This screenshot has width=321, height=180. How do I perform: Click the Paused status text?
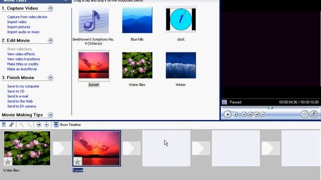click(x=235, y=102)
